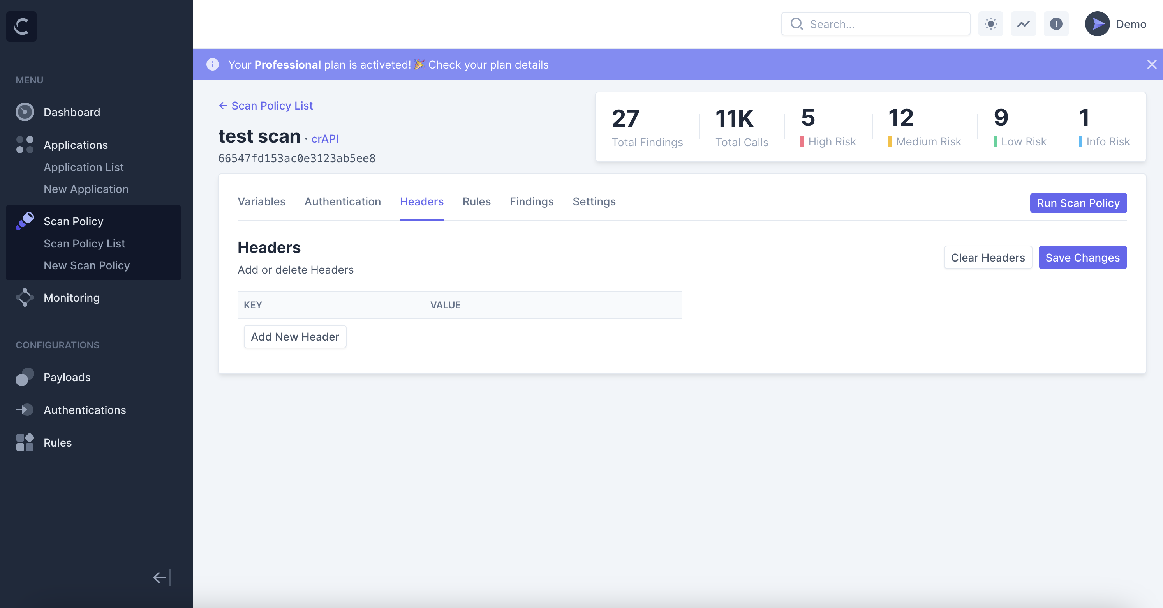Toggle light/dark theme sun icon
The image size is (1163, 608).
coord(990,24)
